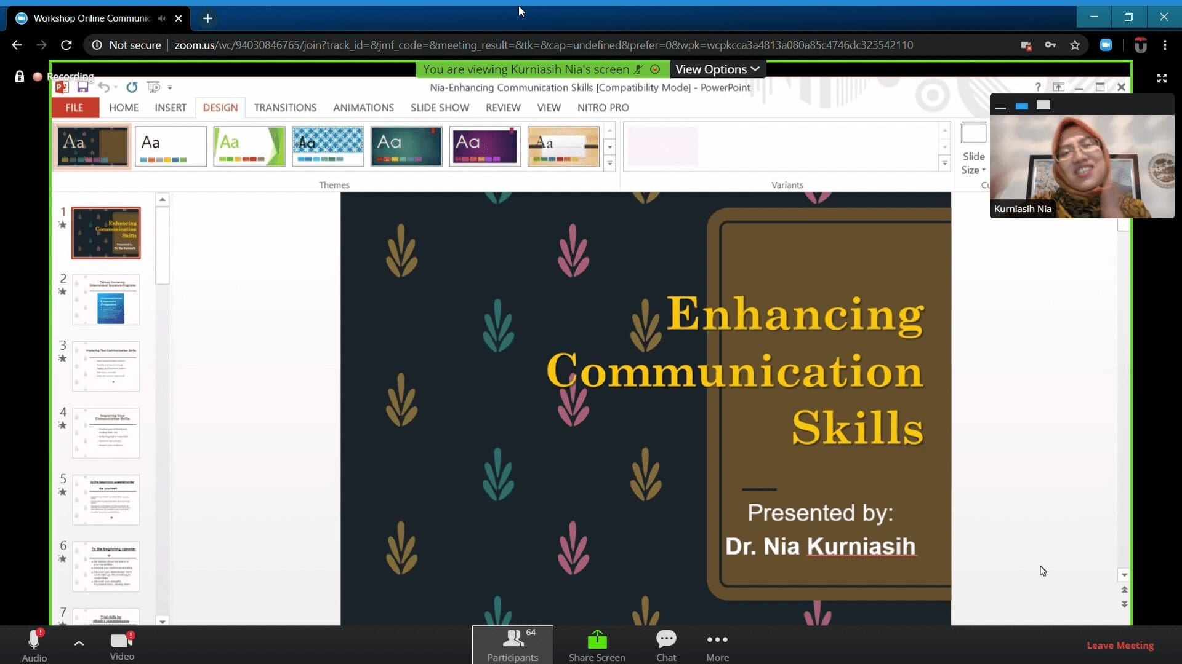This screenshot has height=664, width=1182.
Task: Click the Share Screen icon
Action: (597, 641)
